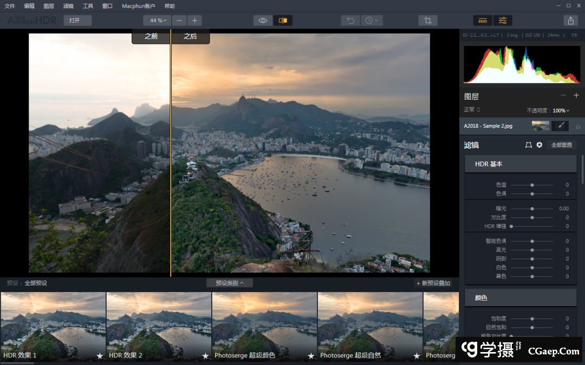The width and height of the screenshot is (585, 365).
Task: Open the layer opacity 100% dropdown
Action: coord(560,110)
